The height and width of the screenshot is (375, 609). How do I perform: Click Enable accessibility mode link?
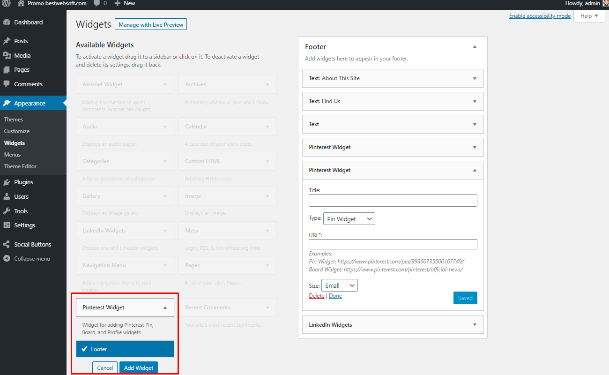540,16
